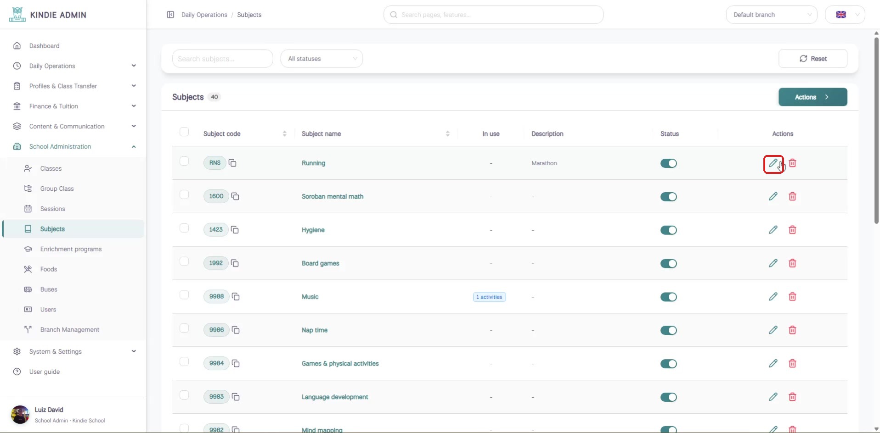This screenshot has height=433, width=880.
Task: Click the pencil icon for Hygiene
Action: (x=773, y=230)
